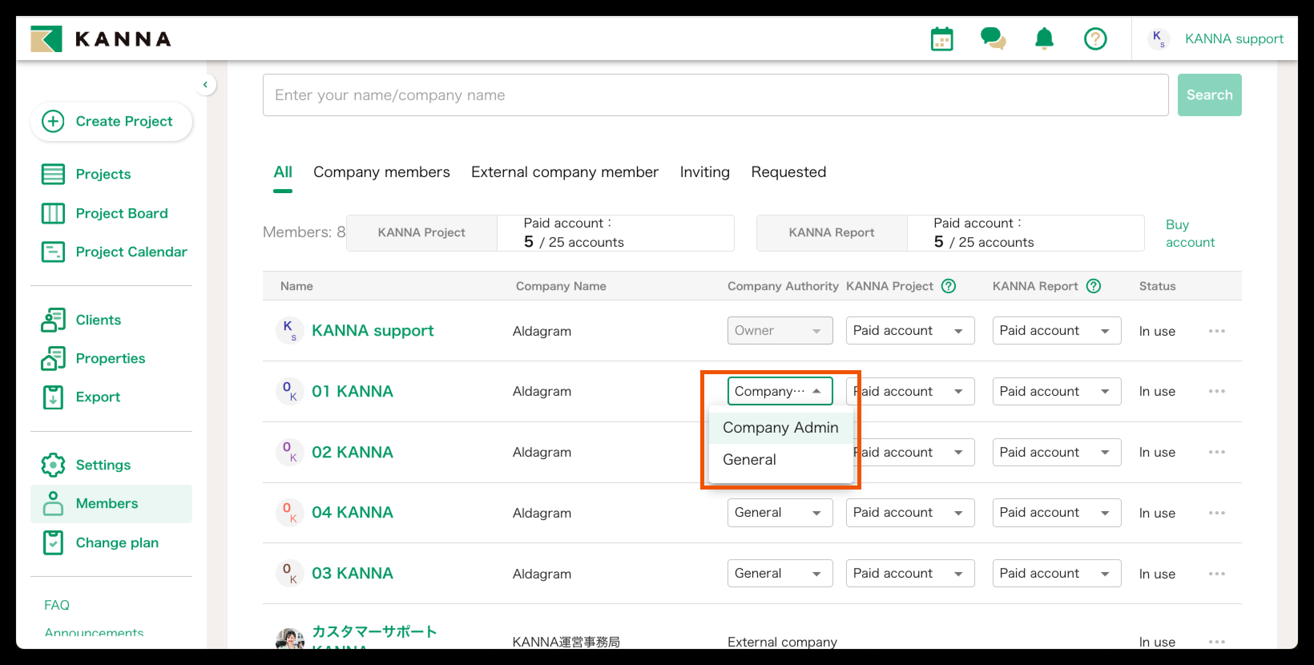Open three-dot menu for KANNA support row
The image size is (1314, 665).
coord(1216,331)
